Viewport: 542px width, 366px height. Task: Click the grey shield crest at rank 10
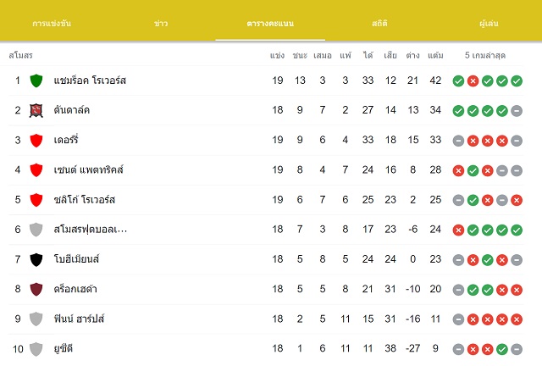pos(36,349)
